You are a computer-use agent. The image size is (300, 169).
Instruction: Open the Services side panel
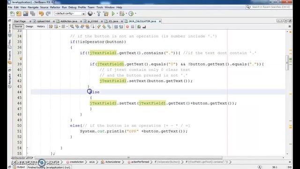(x=9, y=30)
